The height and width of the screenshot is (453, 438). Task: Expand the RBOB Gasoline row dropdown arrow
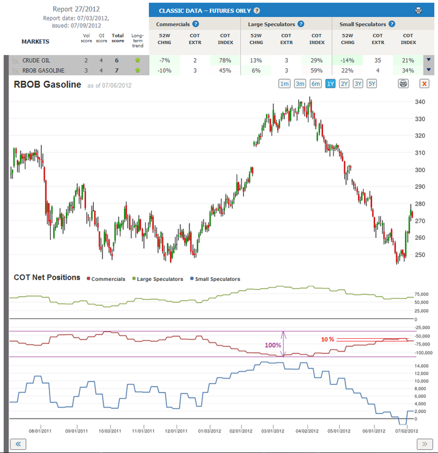pos(429,69)
